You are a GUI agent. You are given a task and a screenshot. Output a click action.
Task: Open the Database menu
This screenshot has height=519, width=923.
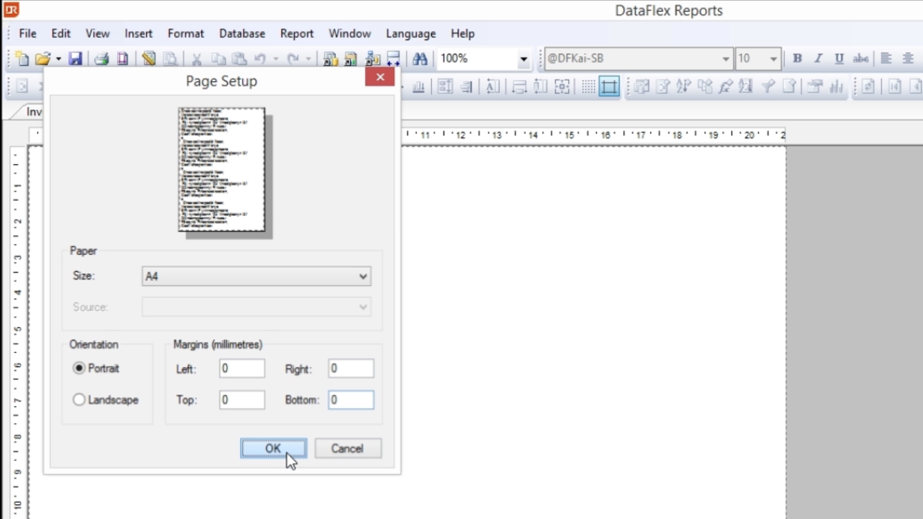click(242, 34)
